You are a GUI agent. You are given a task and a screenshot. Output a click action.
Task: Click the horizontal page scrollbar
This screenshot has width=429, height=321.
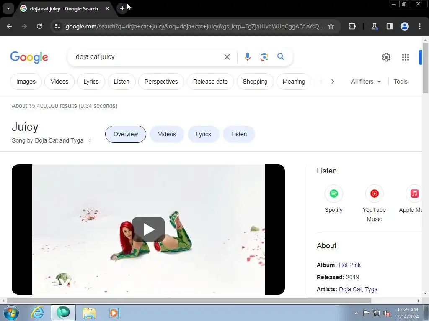(x=189, y=301)
